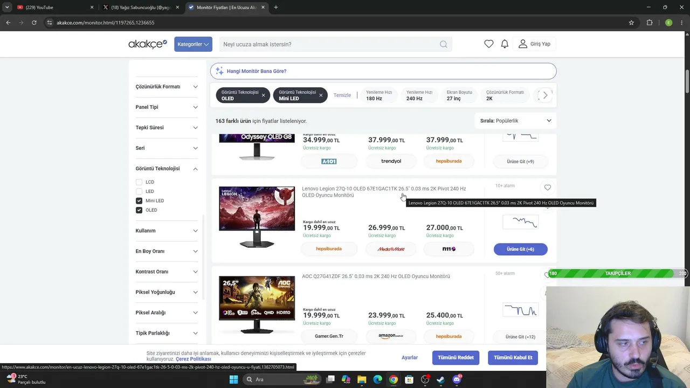Expand the Tepki Süresi filter
The image size is (690, 388).
(167, 128)
